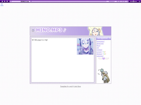Click the track time display in the player
Image resolution: width=141 pixels, height=105 pixels.
tap(121, 2)
